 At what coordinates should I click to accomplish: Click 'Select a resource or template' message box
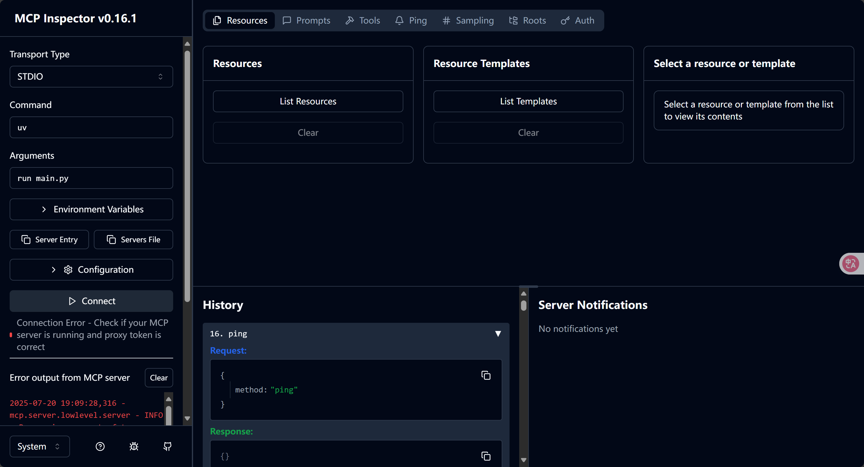click(x=748, y=110)
